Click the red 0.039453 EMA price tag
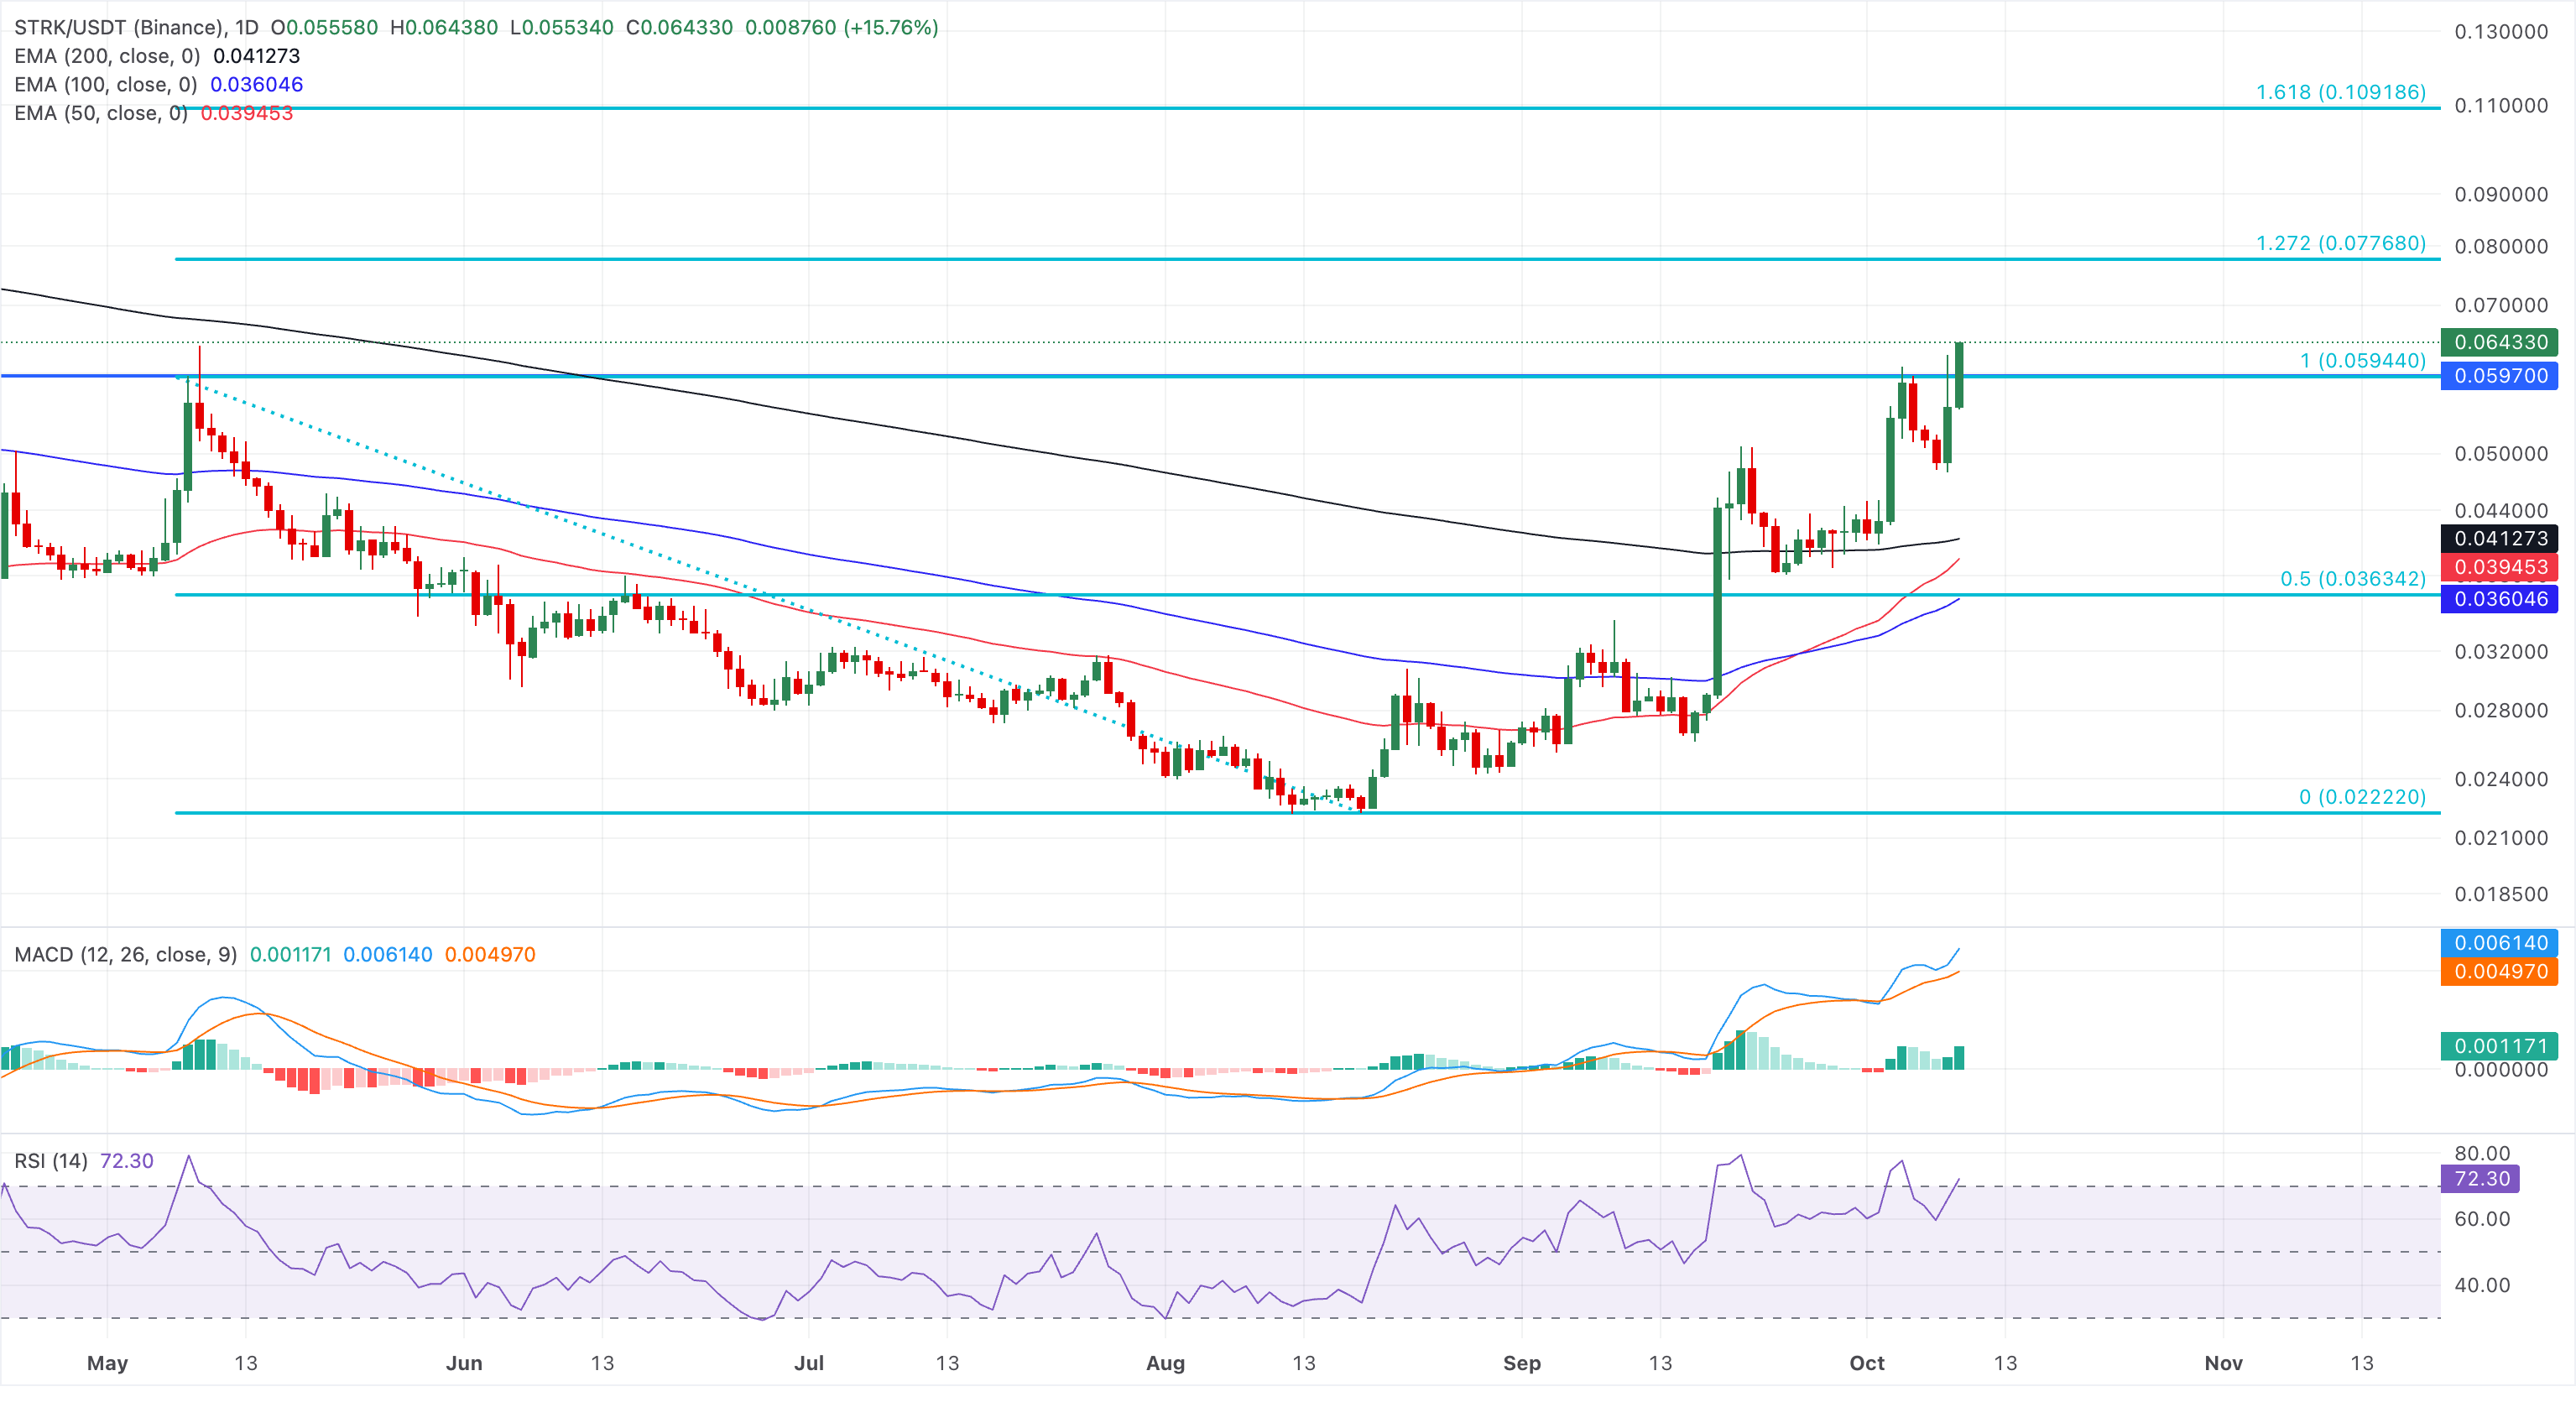Screen dimensions: 2576x1402 click(x=2499, y=567)
